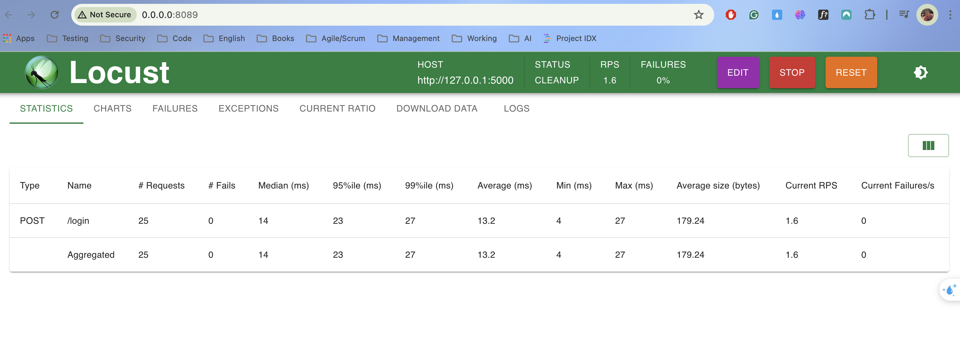This screenshot has width=960, height=352.
Task: Switch to the FAILURES tab
Action: point(175,108)
